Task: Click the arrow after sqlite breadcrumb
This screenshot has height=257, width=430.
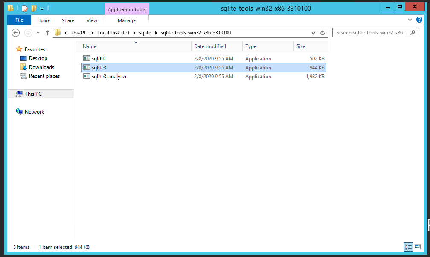Action: click(156, 33)
